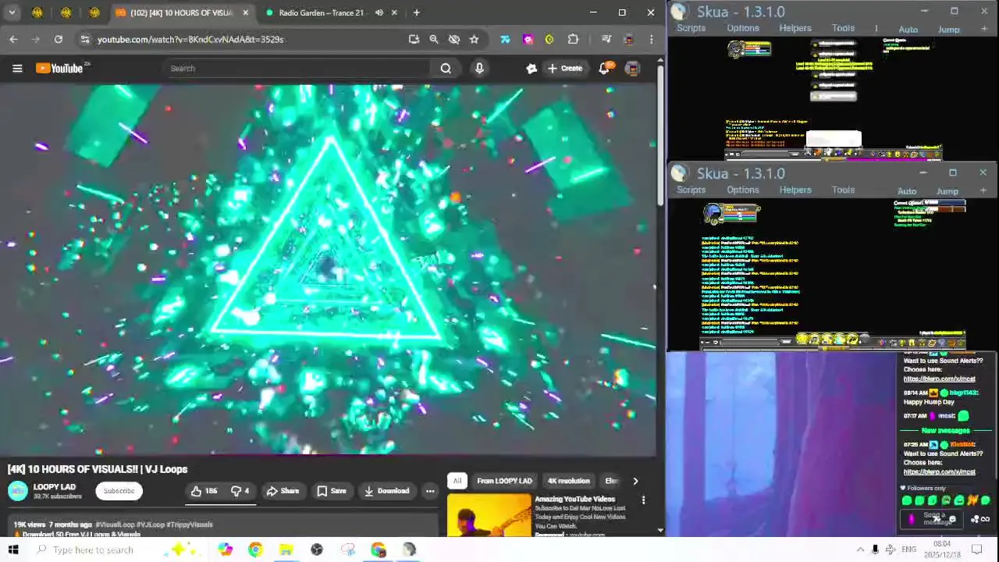Run the YouTube search magnifier button
The image size is (999, 562).
click(446, 69)
